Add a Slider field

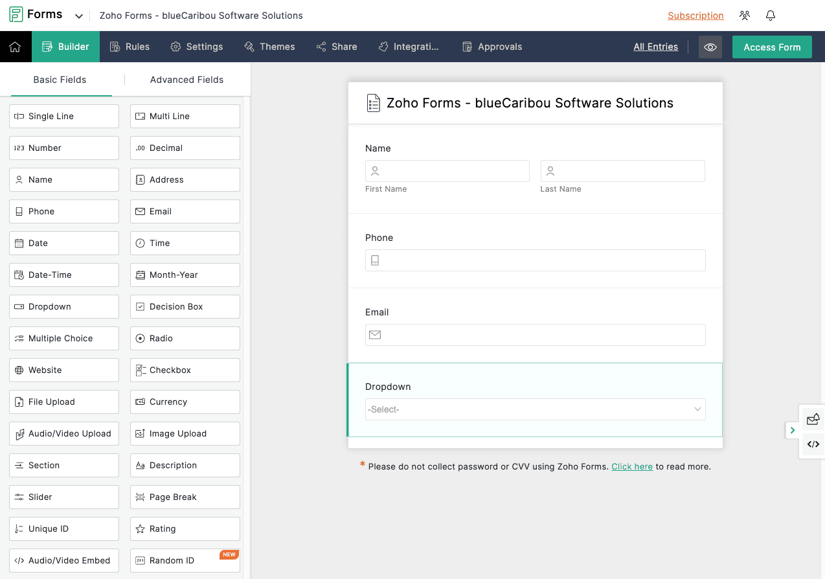64,497
